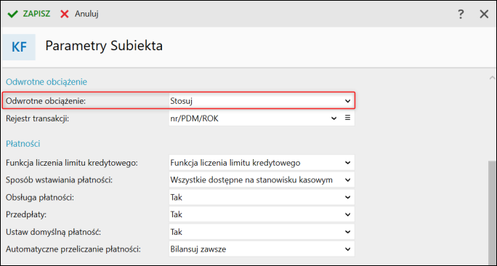Open the list menu icon beside Rejestr transakcji
Viewport: 497px width, 266px height.
click(348, 118)
